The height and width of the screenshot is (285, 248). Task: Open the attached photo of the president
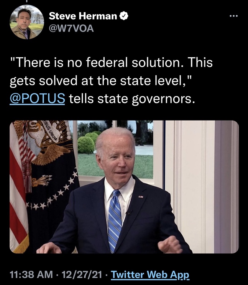click(124, 187)
